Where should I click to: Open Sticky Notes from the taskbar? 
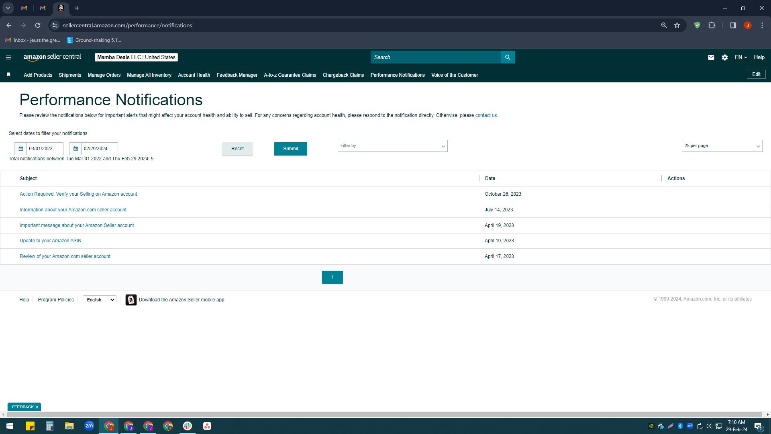coord(30,426)
